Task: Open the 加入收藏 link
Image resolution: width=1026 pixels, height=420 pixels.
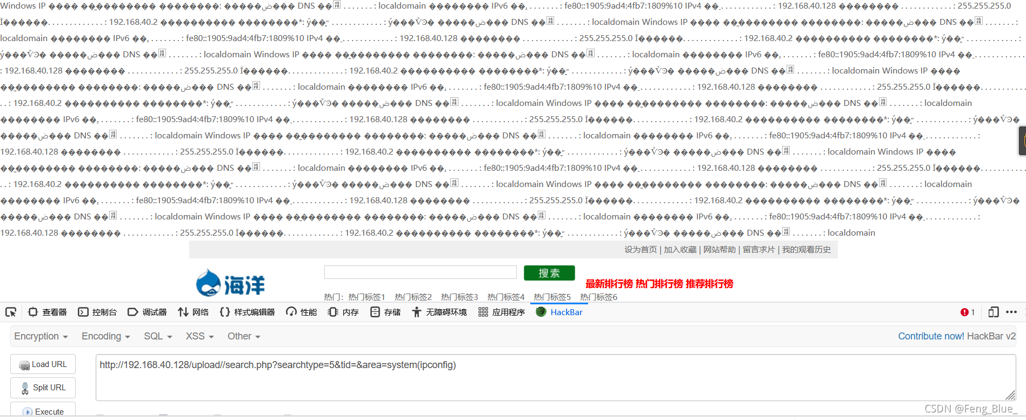Action: tap(680, 249)
